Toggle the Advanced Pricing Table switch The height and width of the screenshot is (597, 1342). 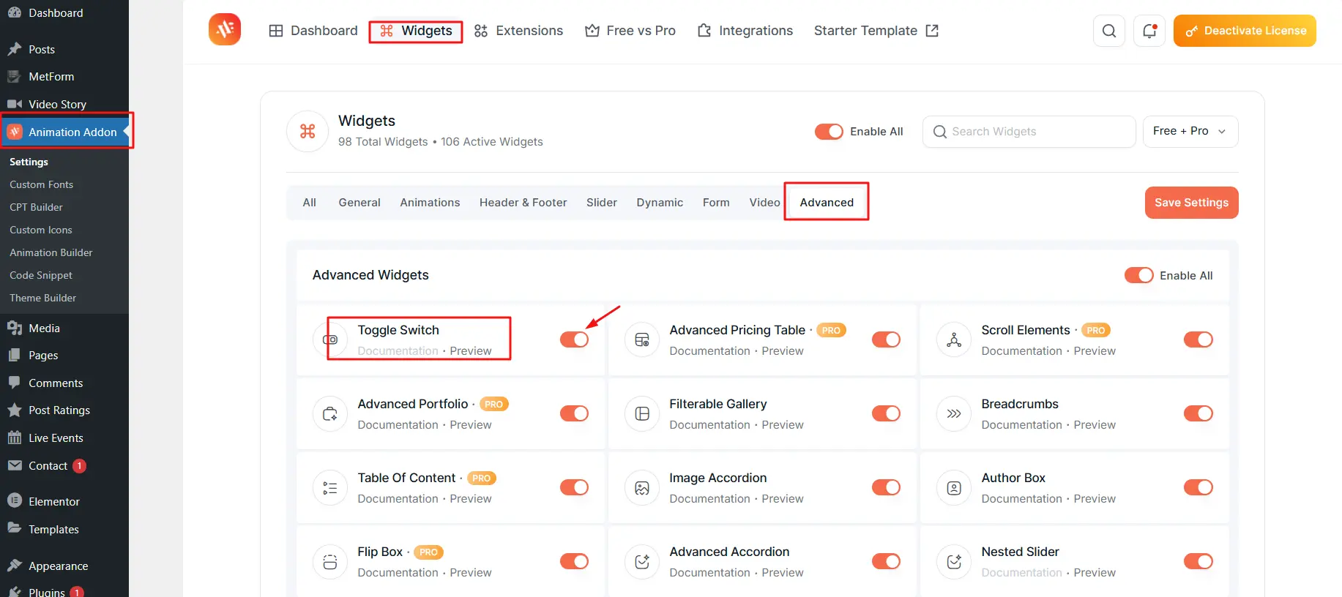[x=886, y=339]
